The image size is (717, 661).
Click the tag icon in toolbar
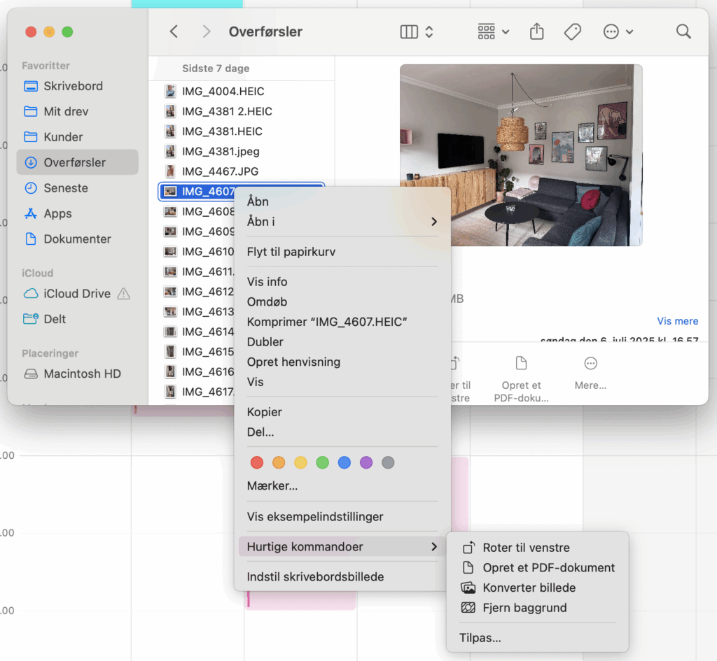click(x=573, y=31)
